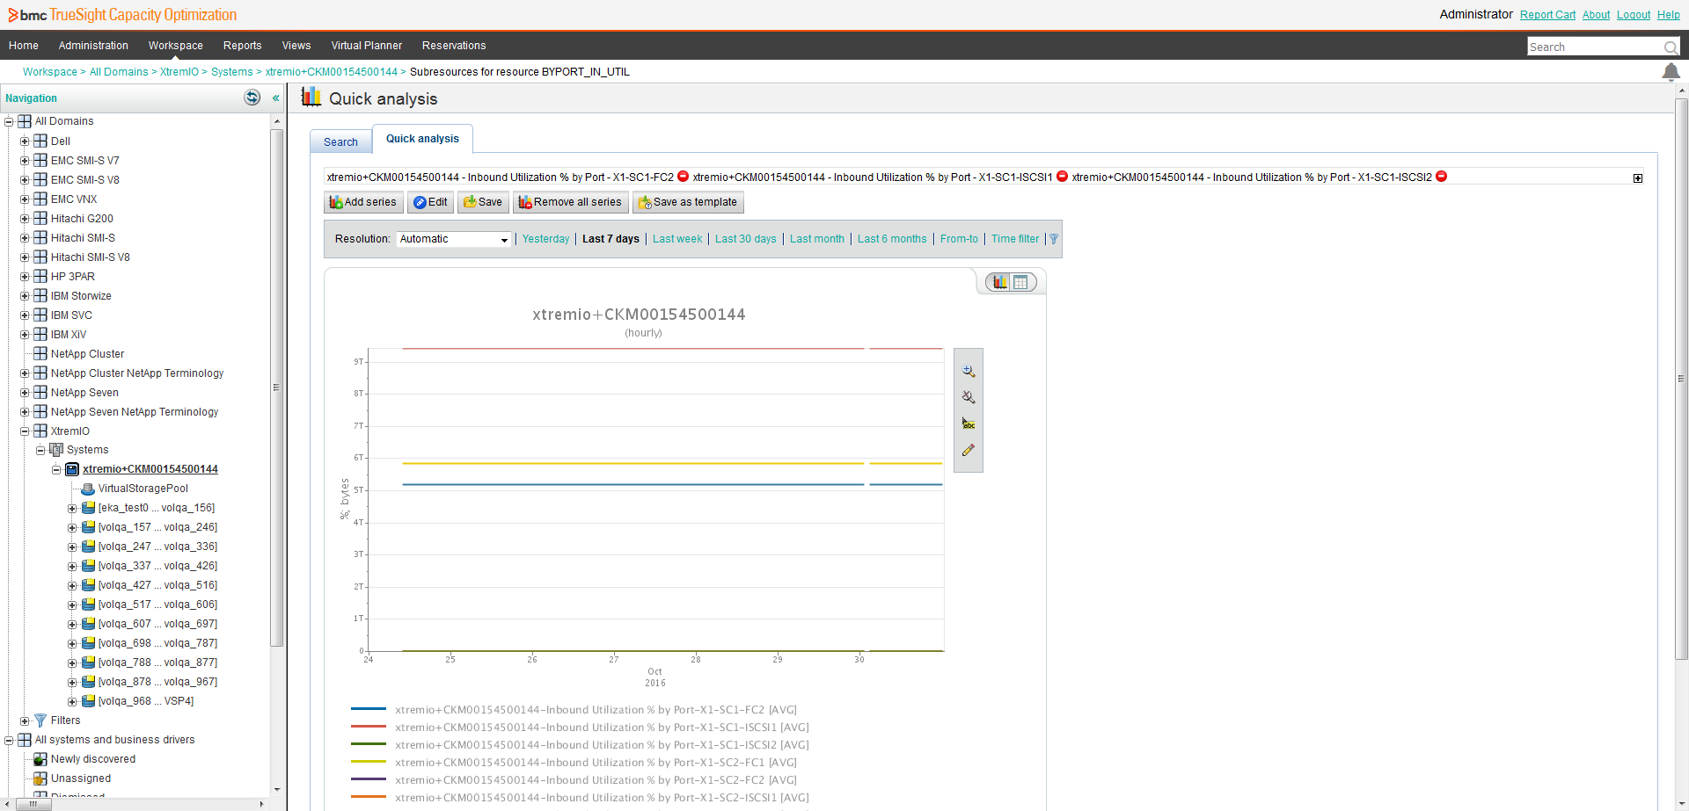Select the pencil edit chart tool
This screenshot has width=1689, height=811.
tap(969, 450)
